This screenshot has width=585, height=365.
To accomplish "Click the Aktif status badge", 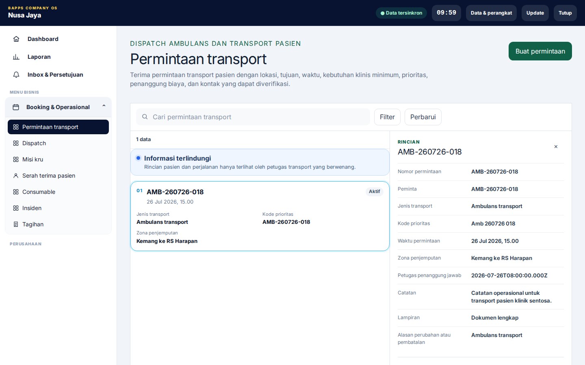I will (375, 191).
